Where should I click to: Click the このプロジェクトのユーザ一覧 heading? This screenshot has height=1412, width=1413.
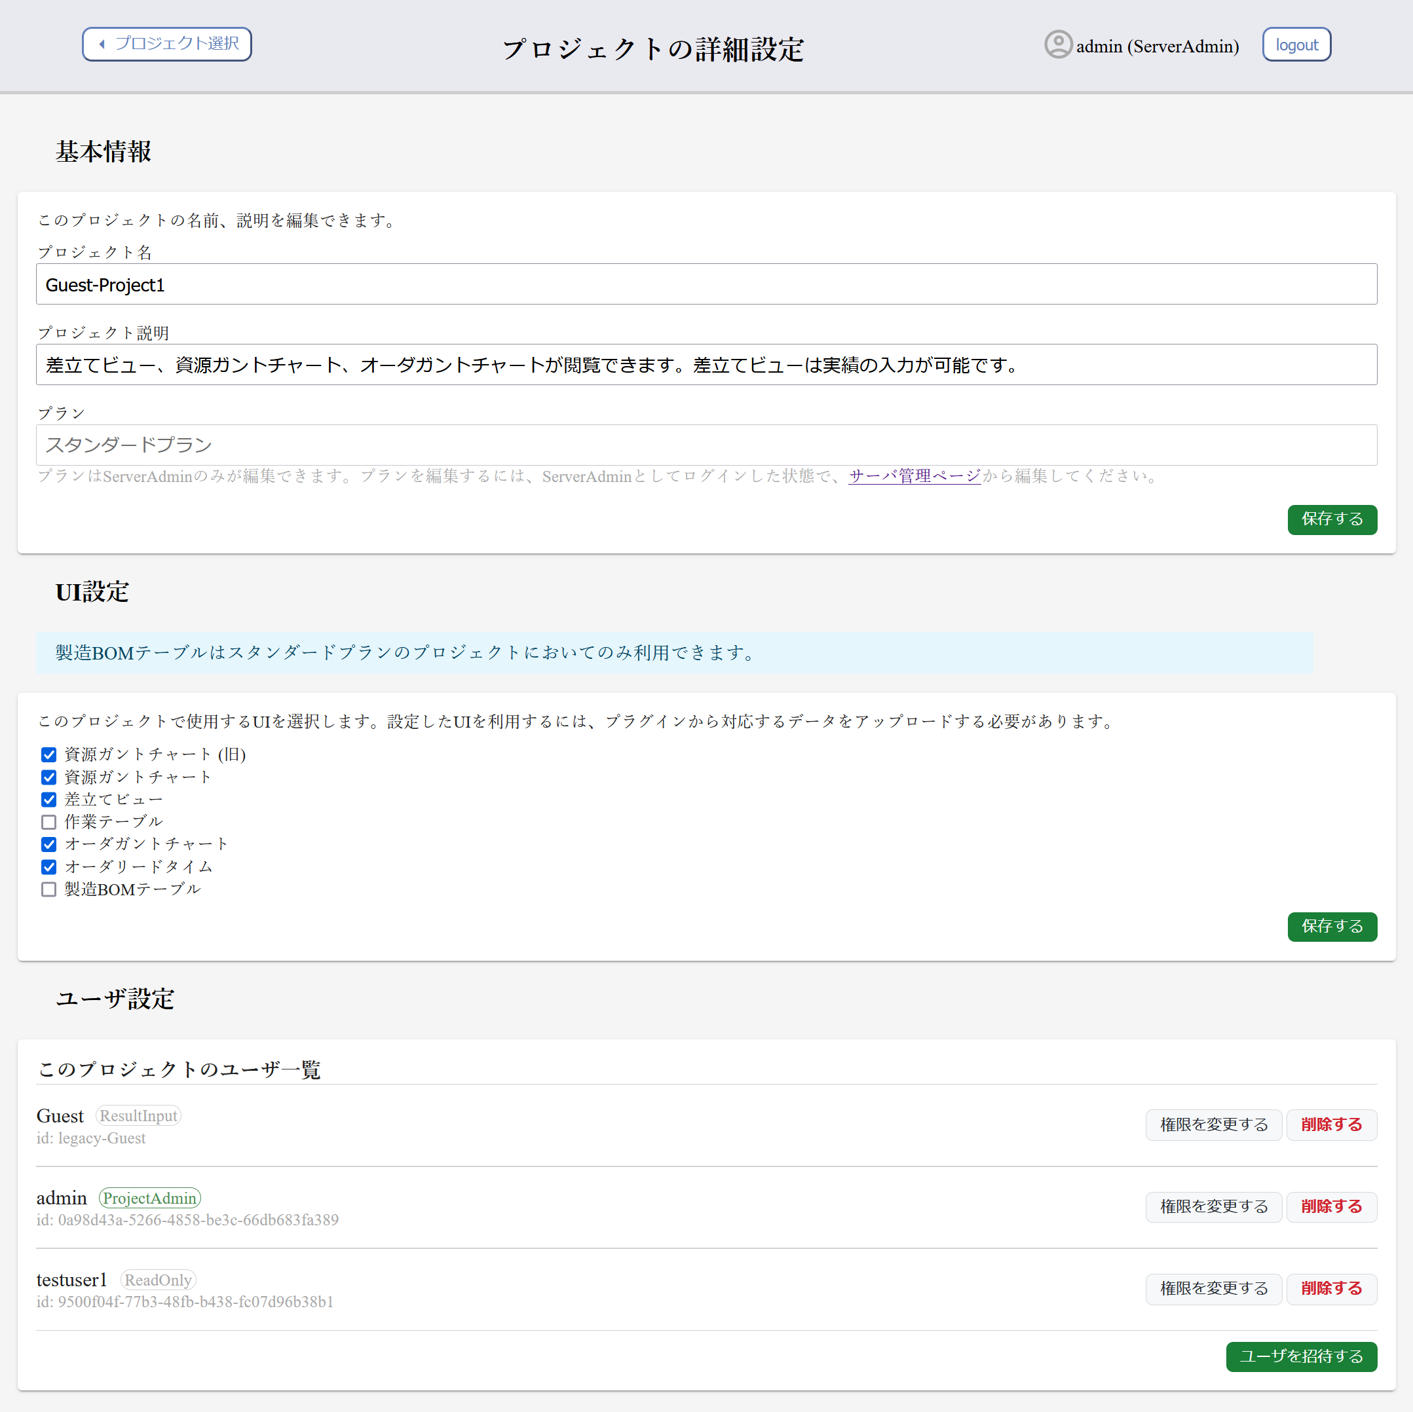[x=179, y=1069]
